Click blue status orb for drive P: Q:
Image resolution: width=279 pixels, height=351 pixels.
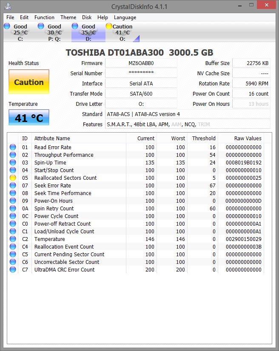coord(41,26)
